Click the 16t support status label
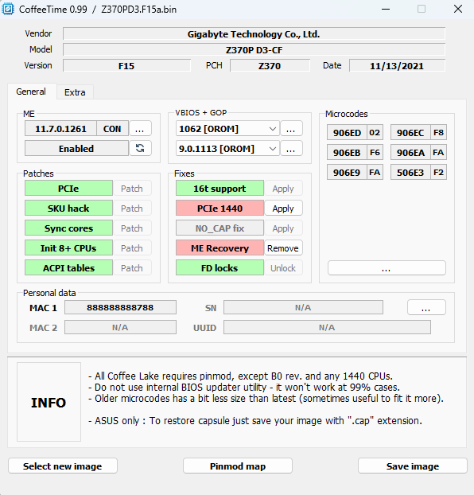The image size is (474, 495). (220, 189)
